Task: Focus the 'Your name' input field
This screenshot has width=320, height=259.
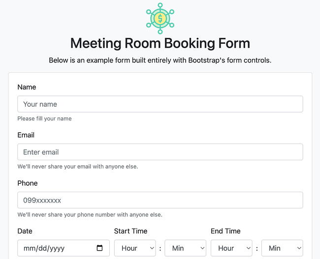Action: click(x=160, y=104)
